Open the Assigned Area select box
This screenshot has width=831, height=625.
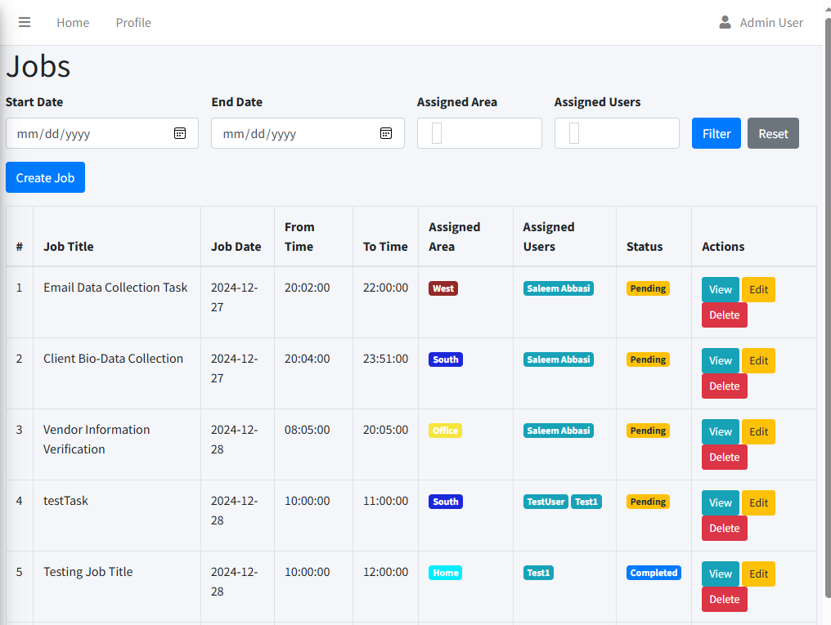pyautogui.click(x=479, y=133)
